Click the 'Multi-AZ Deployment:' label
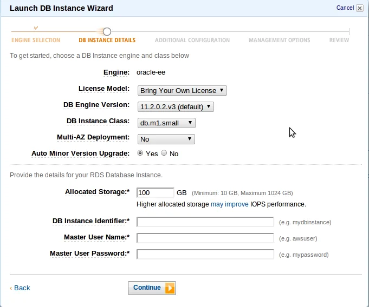Viewport: 369px width, 307px height. pos(93,137)
